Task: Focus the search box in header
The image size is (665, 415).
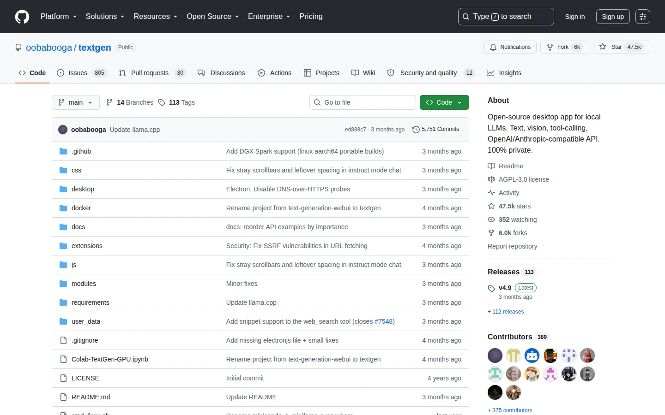Action: 506,17
